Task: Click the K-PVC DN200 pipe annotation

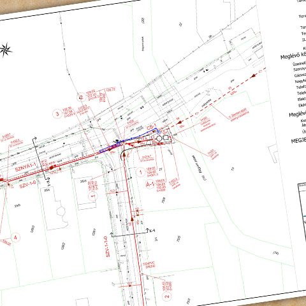Action: point(149,265)
